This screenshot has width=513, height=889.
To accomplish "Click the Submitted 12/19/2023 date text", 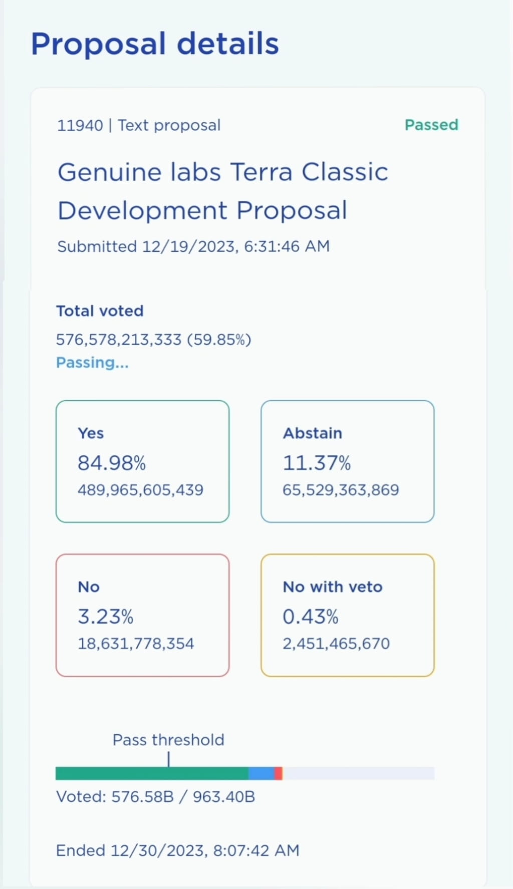I will 193,246.
